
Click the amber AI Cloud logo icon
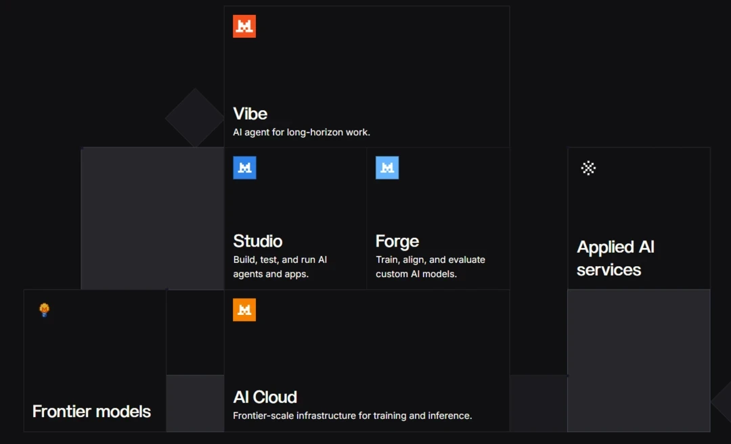pyautogui.click(x=244, y=310)
